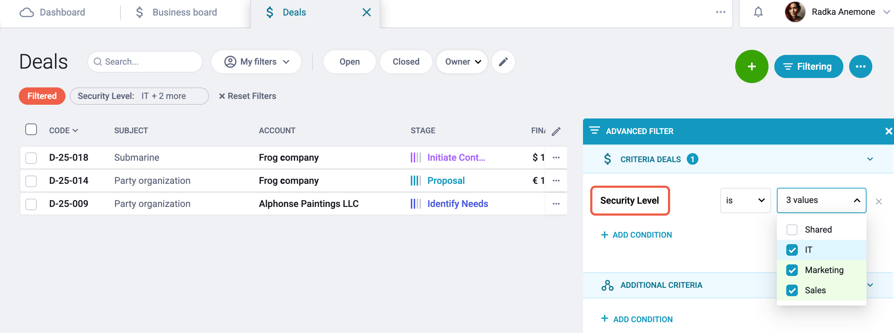This screenshot has height=333, width=894.
Task: Click stage progress bars for Identify Needs deal
Action: tap(416, 204)
